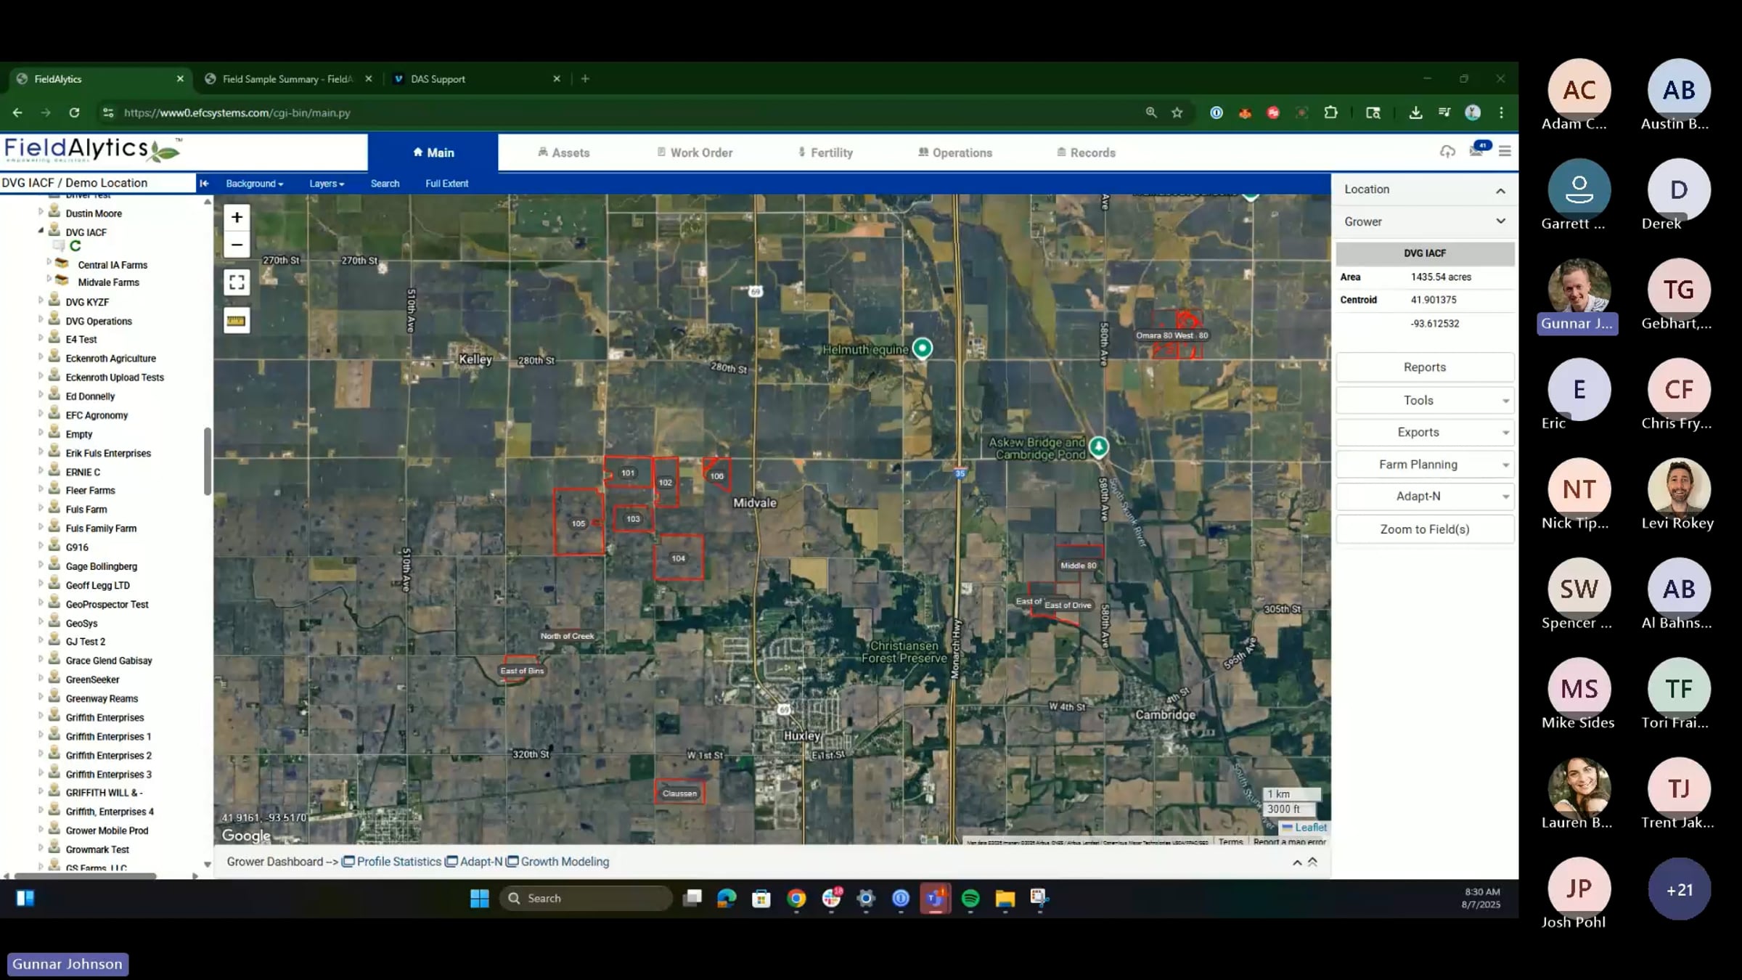
Task: Click Search in the map toolbar
Action: click(385, 184)
